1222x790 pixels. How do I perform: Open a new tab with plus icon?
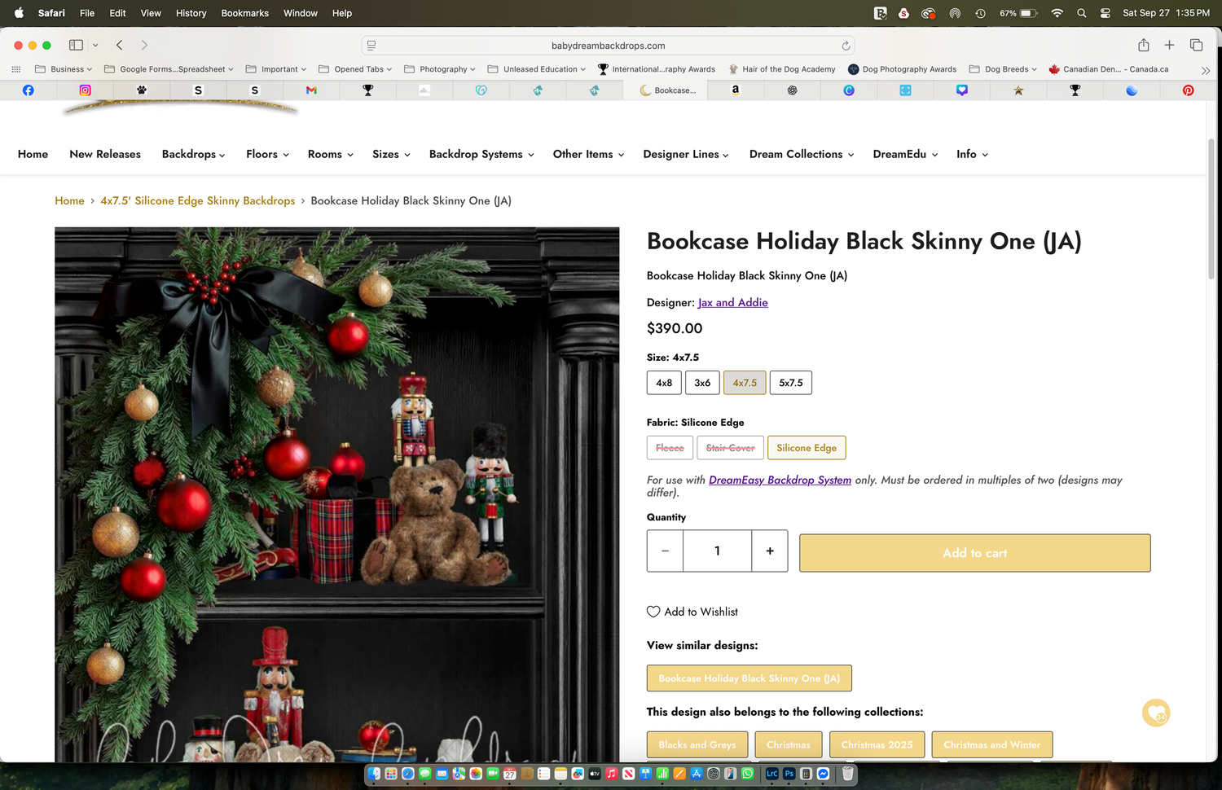click(x=1170, y=46)
